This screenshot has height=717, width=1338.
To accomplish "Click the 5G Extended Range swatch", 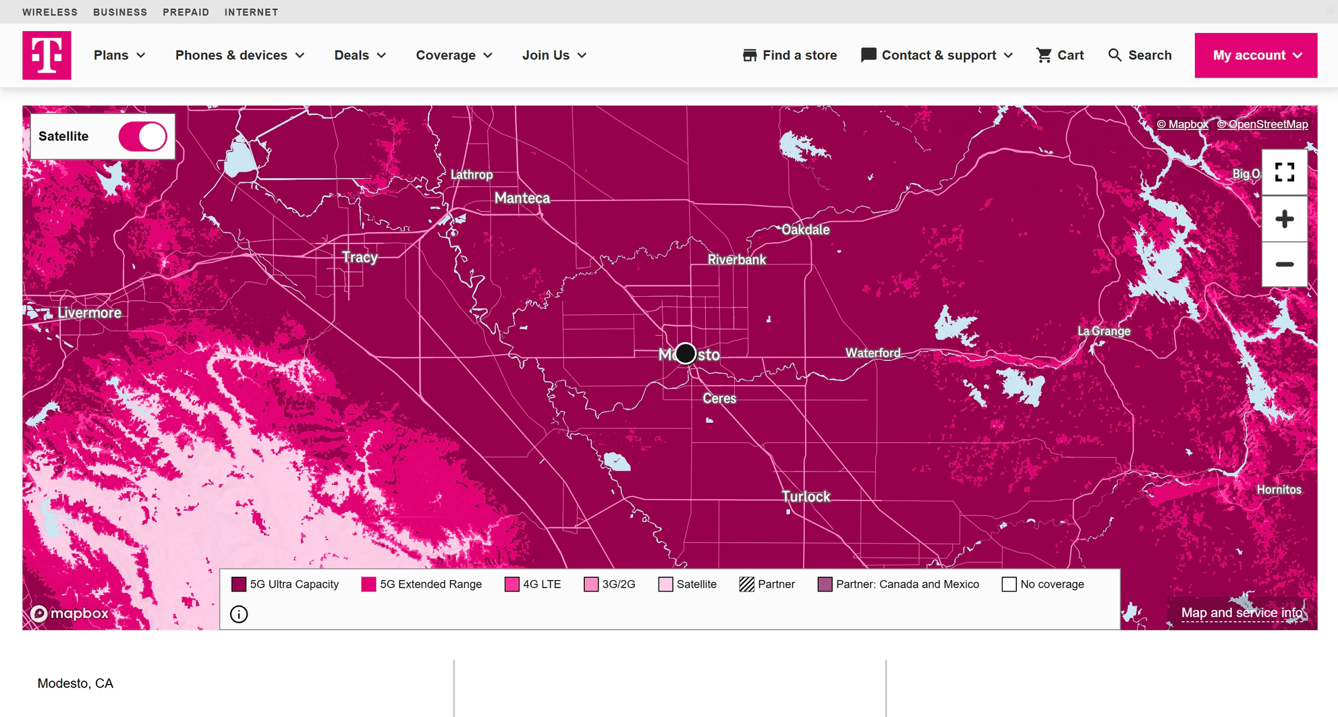I will (x=368, y=584).
